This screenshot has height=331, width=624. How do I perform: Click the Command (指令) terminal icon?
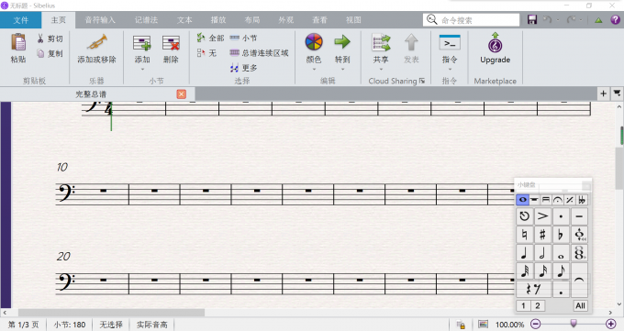pyautogui.click(x=450, y=42)
